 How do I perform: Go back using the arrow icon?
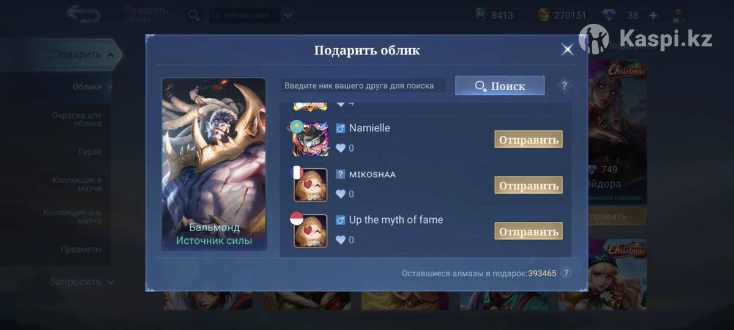pos(83,14)
